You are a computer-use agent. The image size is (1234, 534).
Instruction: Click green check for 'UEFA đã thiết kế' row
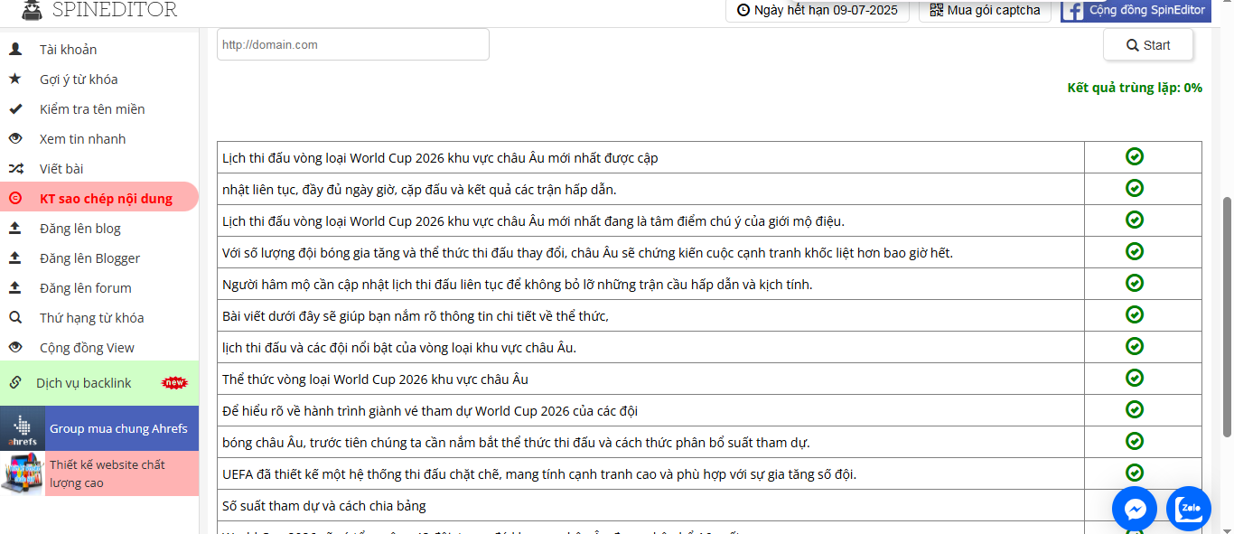tap(1135, 473)
